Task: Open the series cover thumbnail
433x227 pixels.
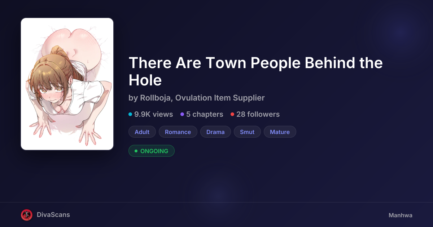Action: [x=67, y=84]
